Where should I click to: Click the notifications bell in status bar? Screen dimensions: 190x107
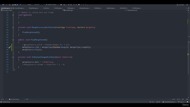tap(187, 102)
